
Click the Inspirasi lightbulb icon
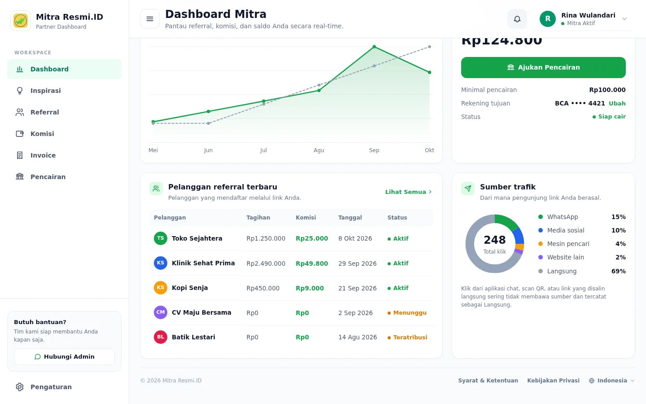click(20, 91)
